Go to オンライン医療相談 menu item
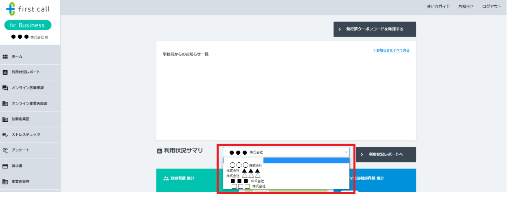The image size is (511, 197). click(x=30, y=88)
